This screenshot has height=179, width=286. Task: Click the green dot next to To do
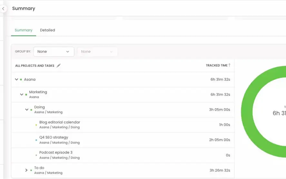[x=31, y=170]
